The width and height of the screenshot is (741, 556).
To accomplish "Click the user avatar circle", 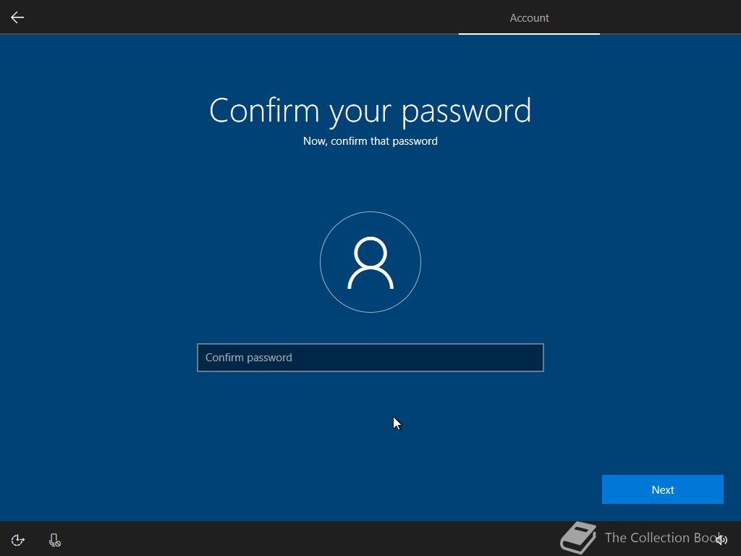I will click(x=370, y=262).
